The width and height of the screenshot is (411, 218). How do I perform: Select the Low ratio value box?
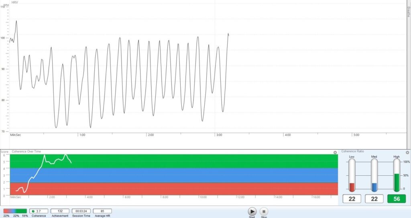point(352,199)
